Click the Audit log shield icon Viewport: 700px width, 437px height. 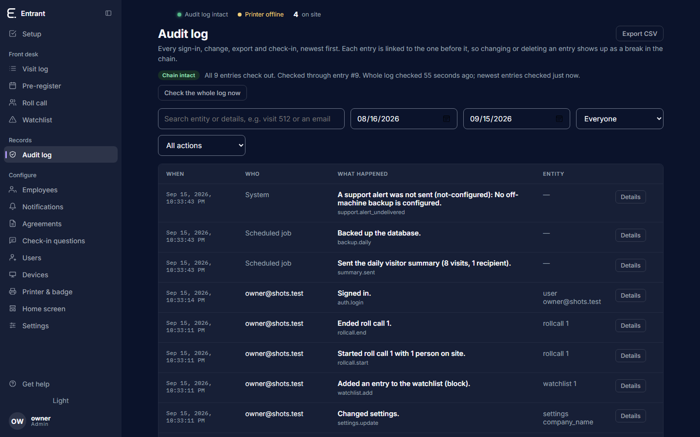coord(13,154)
